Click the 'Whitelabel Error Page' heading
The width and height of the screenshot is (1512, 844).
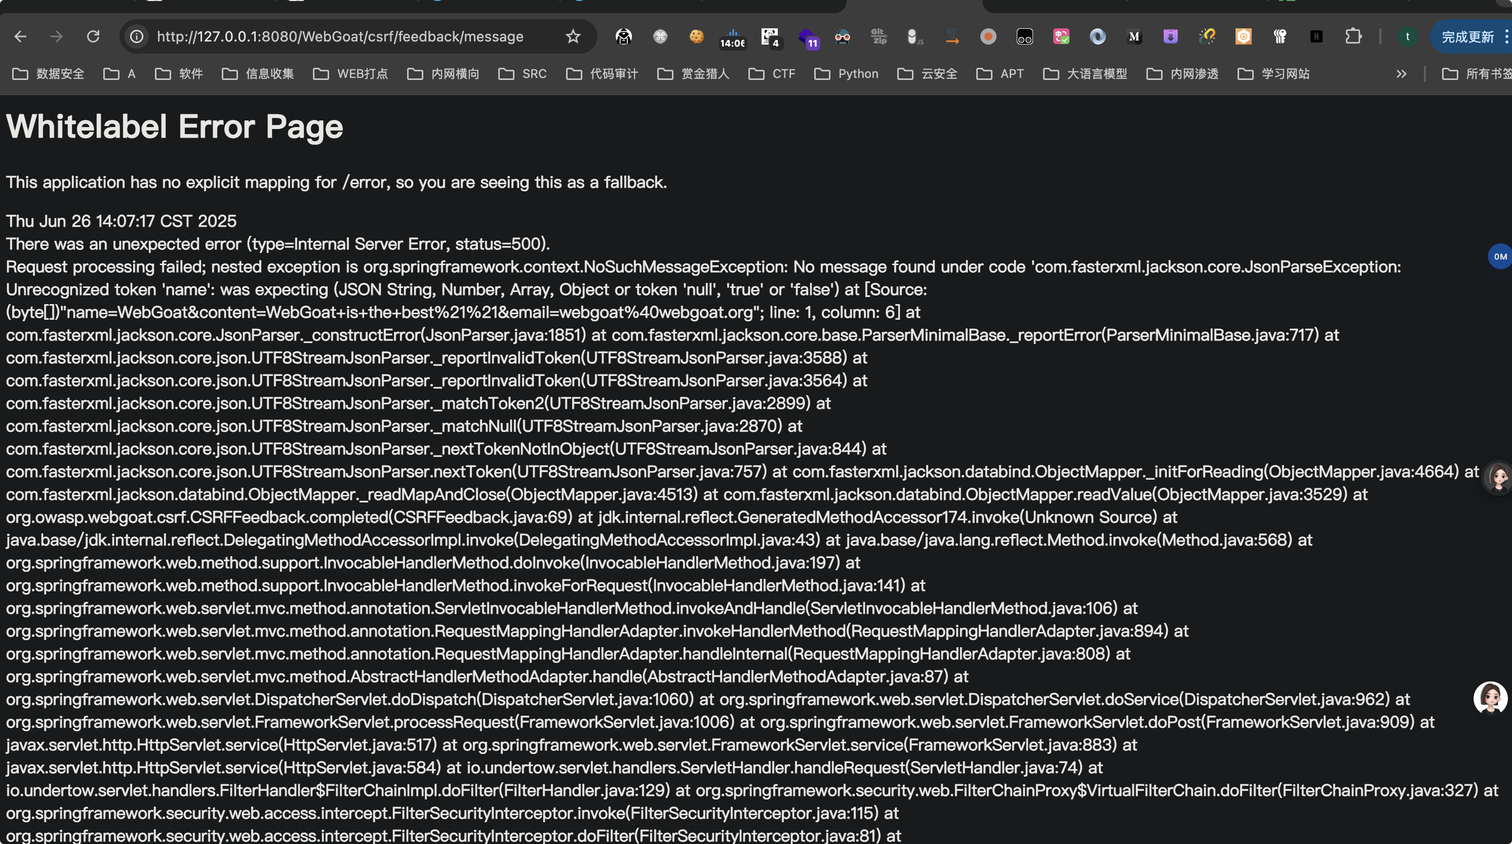174,126
